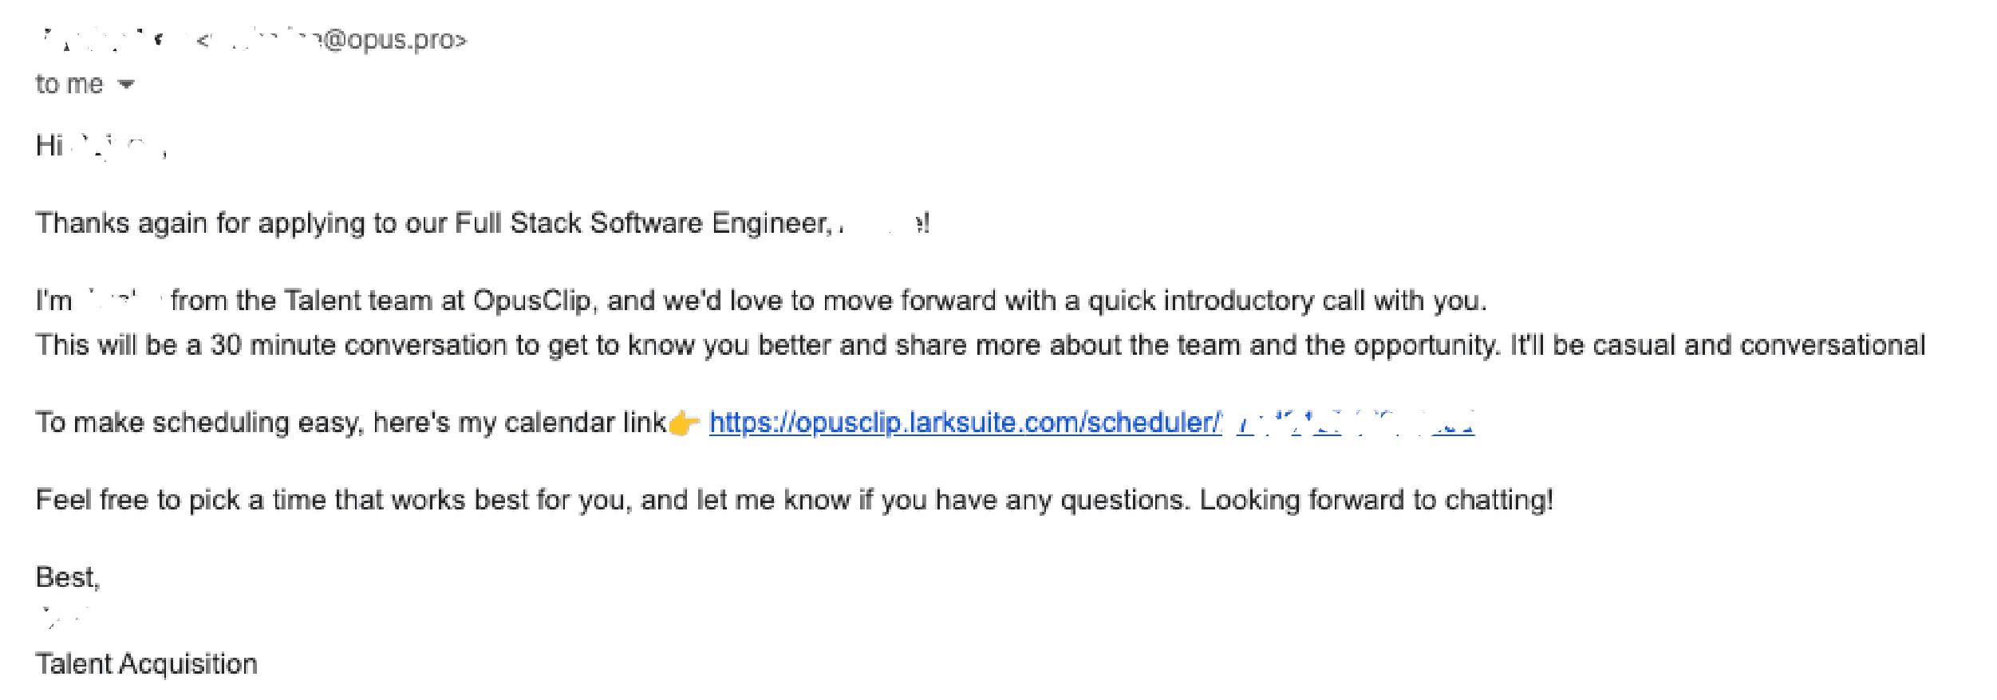Click the "To make scheduling easy" sentence start
This screenshot has height=700, width=1997.
tap(191, 423)
